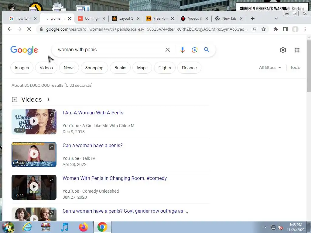The height and width of the screenshot is (233, 311).
Task: Launch Internet Explorer from the taskbar
Action: pyautogui.click(x=27, y=227)
